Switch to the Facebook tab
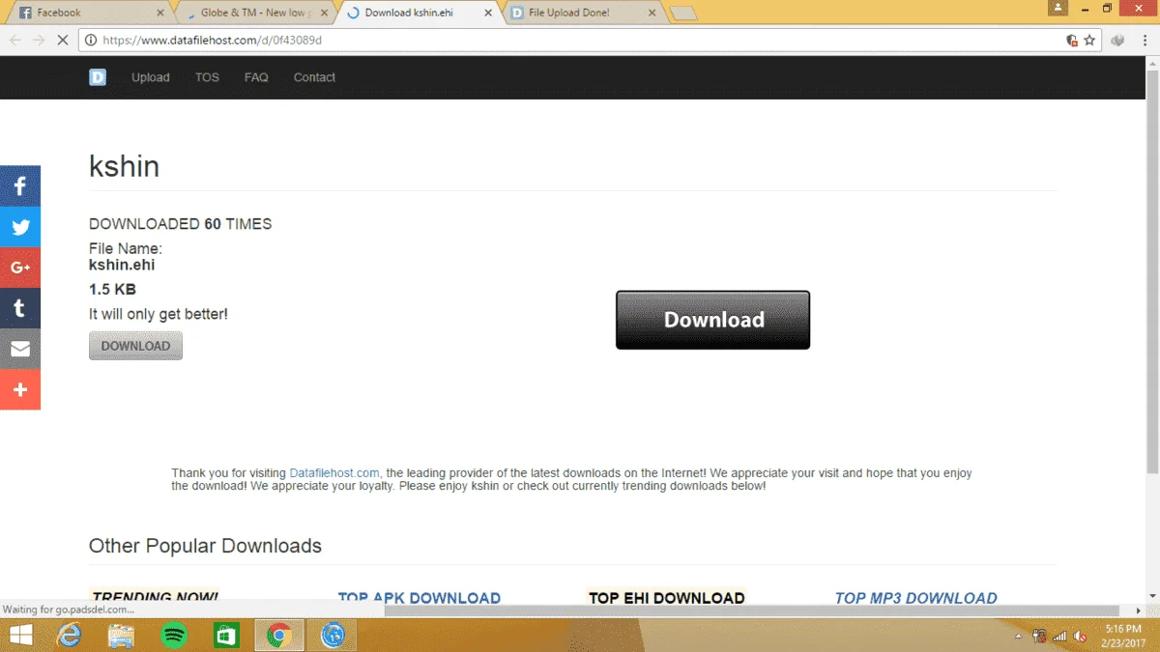 click(x=87, y=13)
